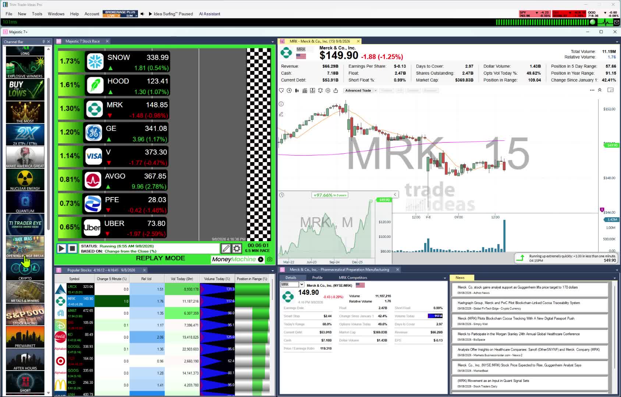Stop the stock race replay
The image size is (621, 397).
tap(72, 248)
